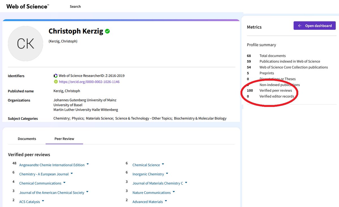Expand Chemistry - A European Journal dropdown
Screen dimensions: 339x207
pyautogui.click(x=72, y=174)
